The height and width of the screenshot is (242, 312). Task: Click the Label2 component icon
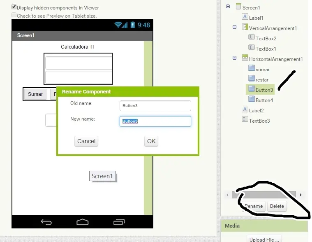245,109
